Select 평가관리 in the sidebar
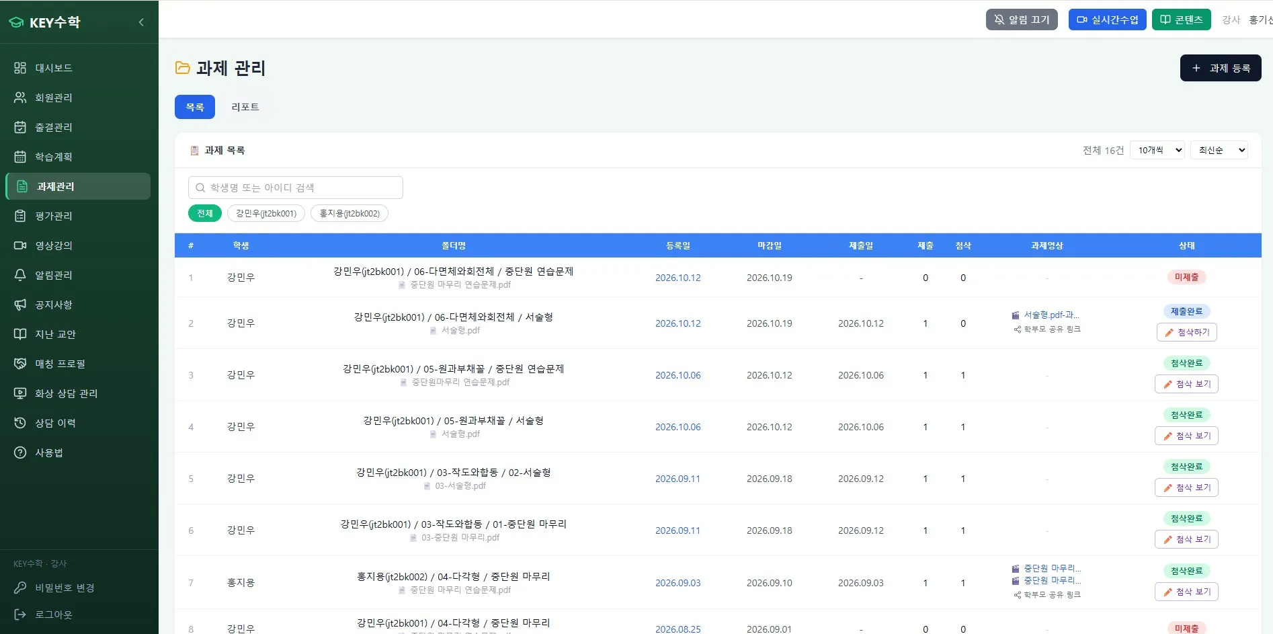 (79, 216)
